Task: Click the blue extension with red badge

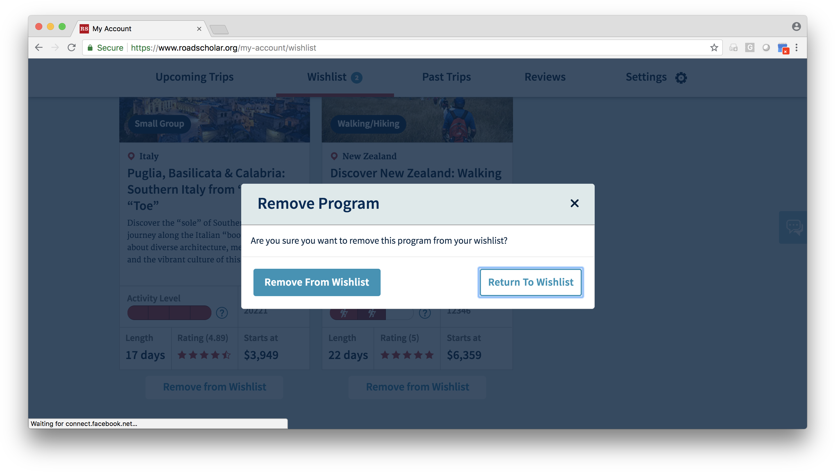Action: [x=783, y=48]
